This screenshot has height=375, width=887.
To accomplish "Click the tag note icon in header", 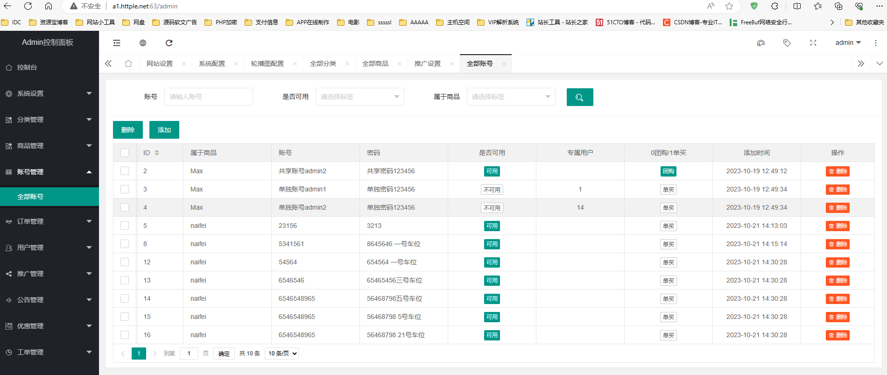I will point(787,43).
